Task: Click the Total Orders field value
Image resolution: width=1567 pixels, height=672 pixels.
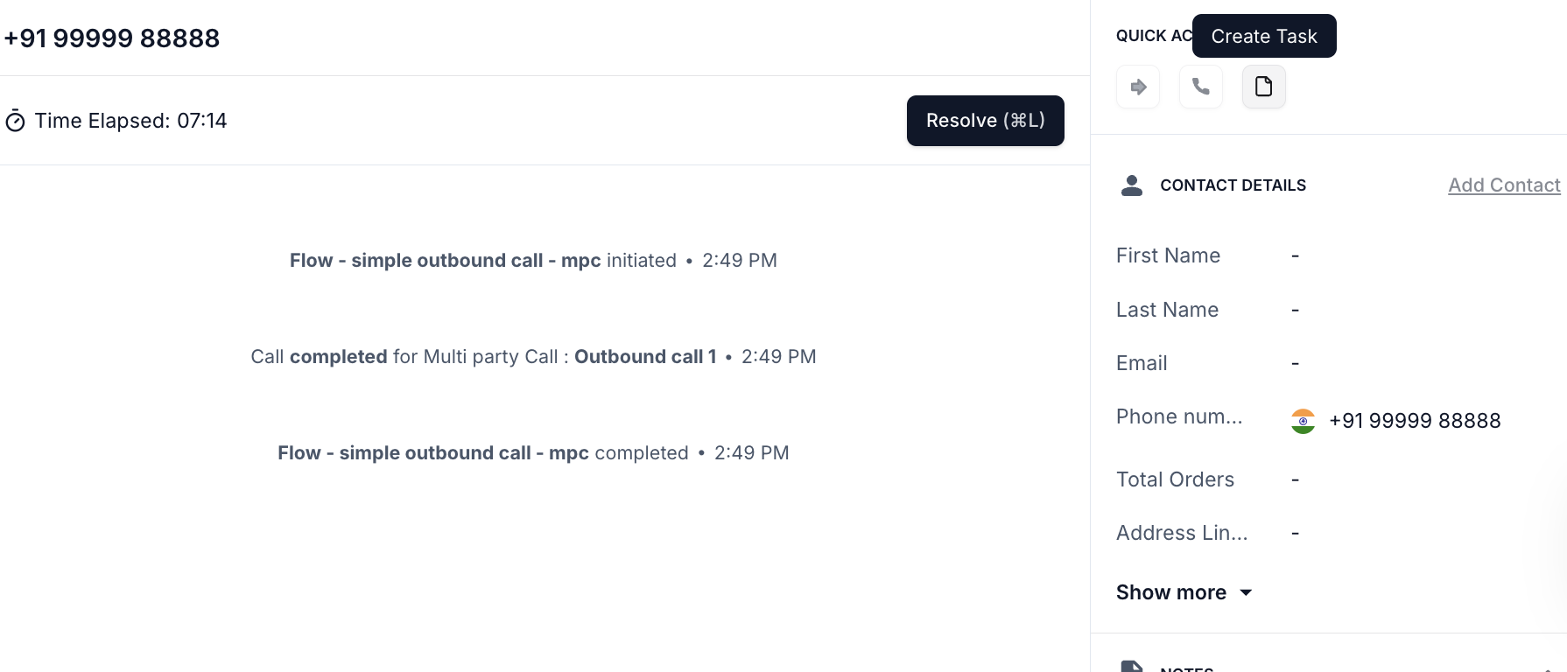Action: 1295,480
